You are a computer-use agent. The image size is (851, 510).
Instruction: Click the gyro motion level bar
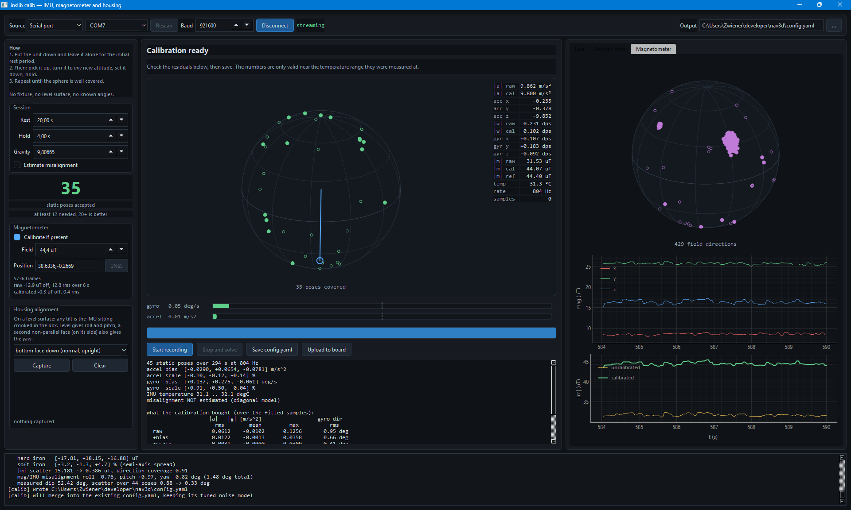click(x=382, y=306)
